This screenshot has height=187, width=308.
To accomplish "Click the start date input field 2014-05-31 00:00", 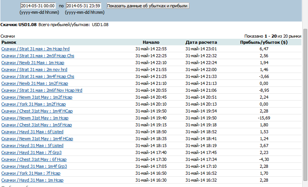I will click(x=38, y=6).
